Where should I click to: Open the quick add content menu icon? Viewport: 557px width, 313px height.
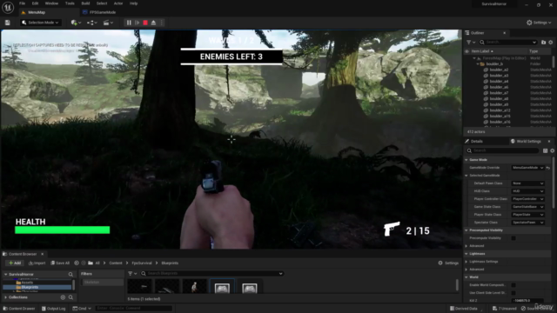[76, 23]
